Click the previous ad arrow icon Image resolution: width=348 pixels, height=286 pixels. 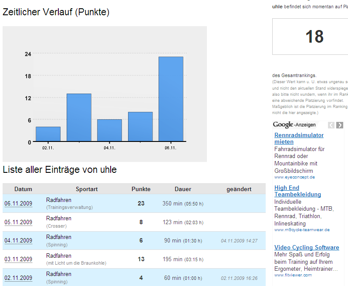[331, 125]
